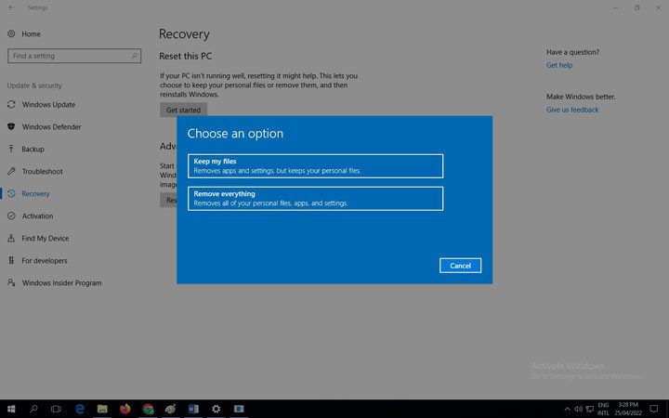This screenshot has height=418, width=669.
Task: Switch to Settings app in taskbar
Action: pos(216,409)
